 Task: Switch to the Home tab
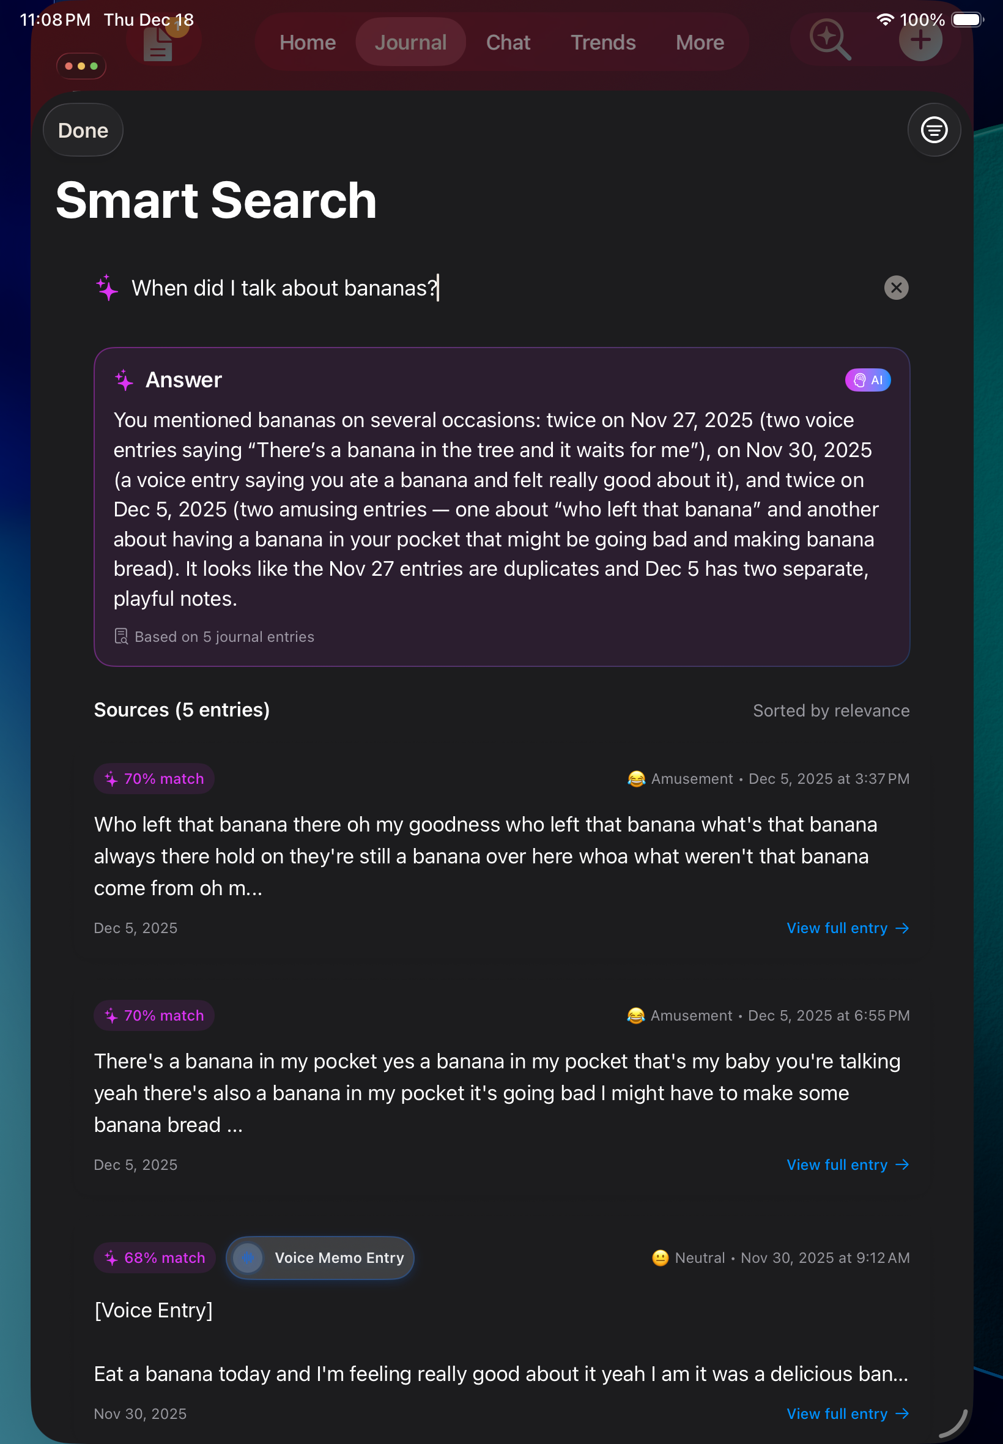(x=307, y=42)
